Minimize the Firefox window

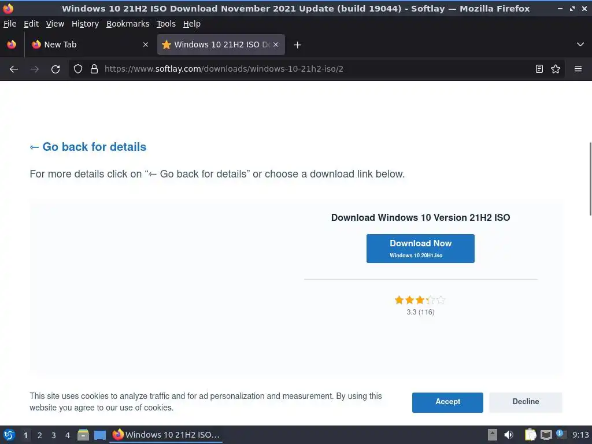(x=560, y=8)
